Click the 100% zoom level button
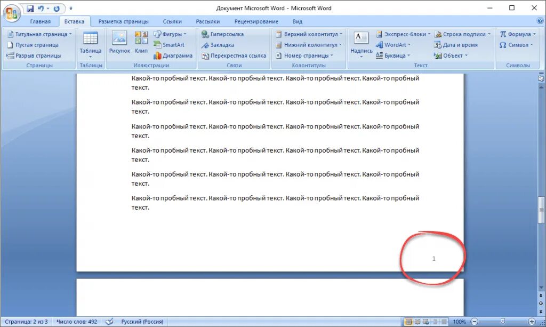 pos(459,322)
